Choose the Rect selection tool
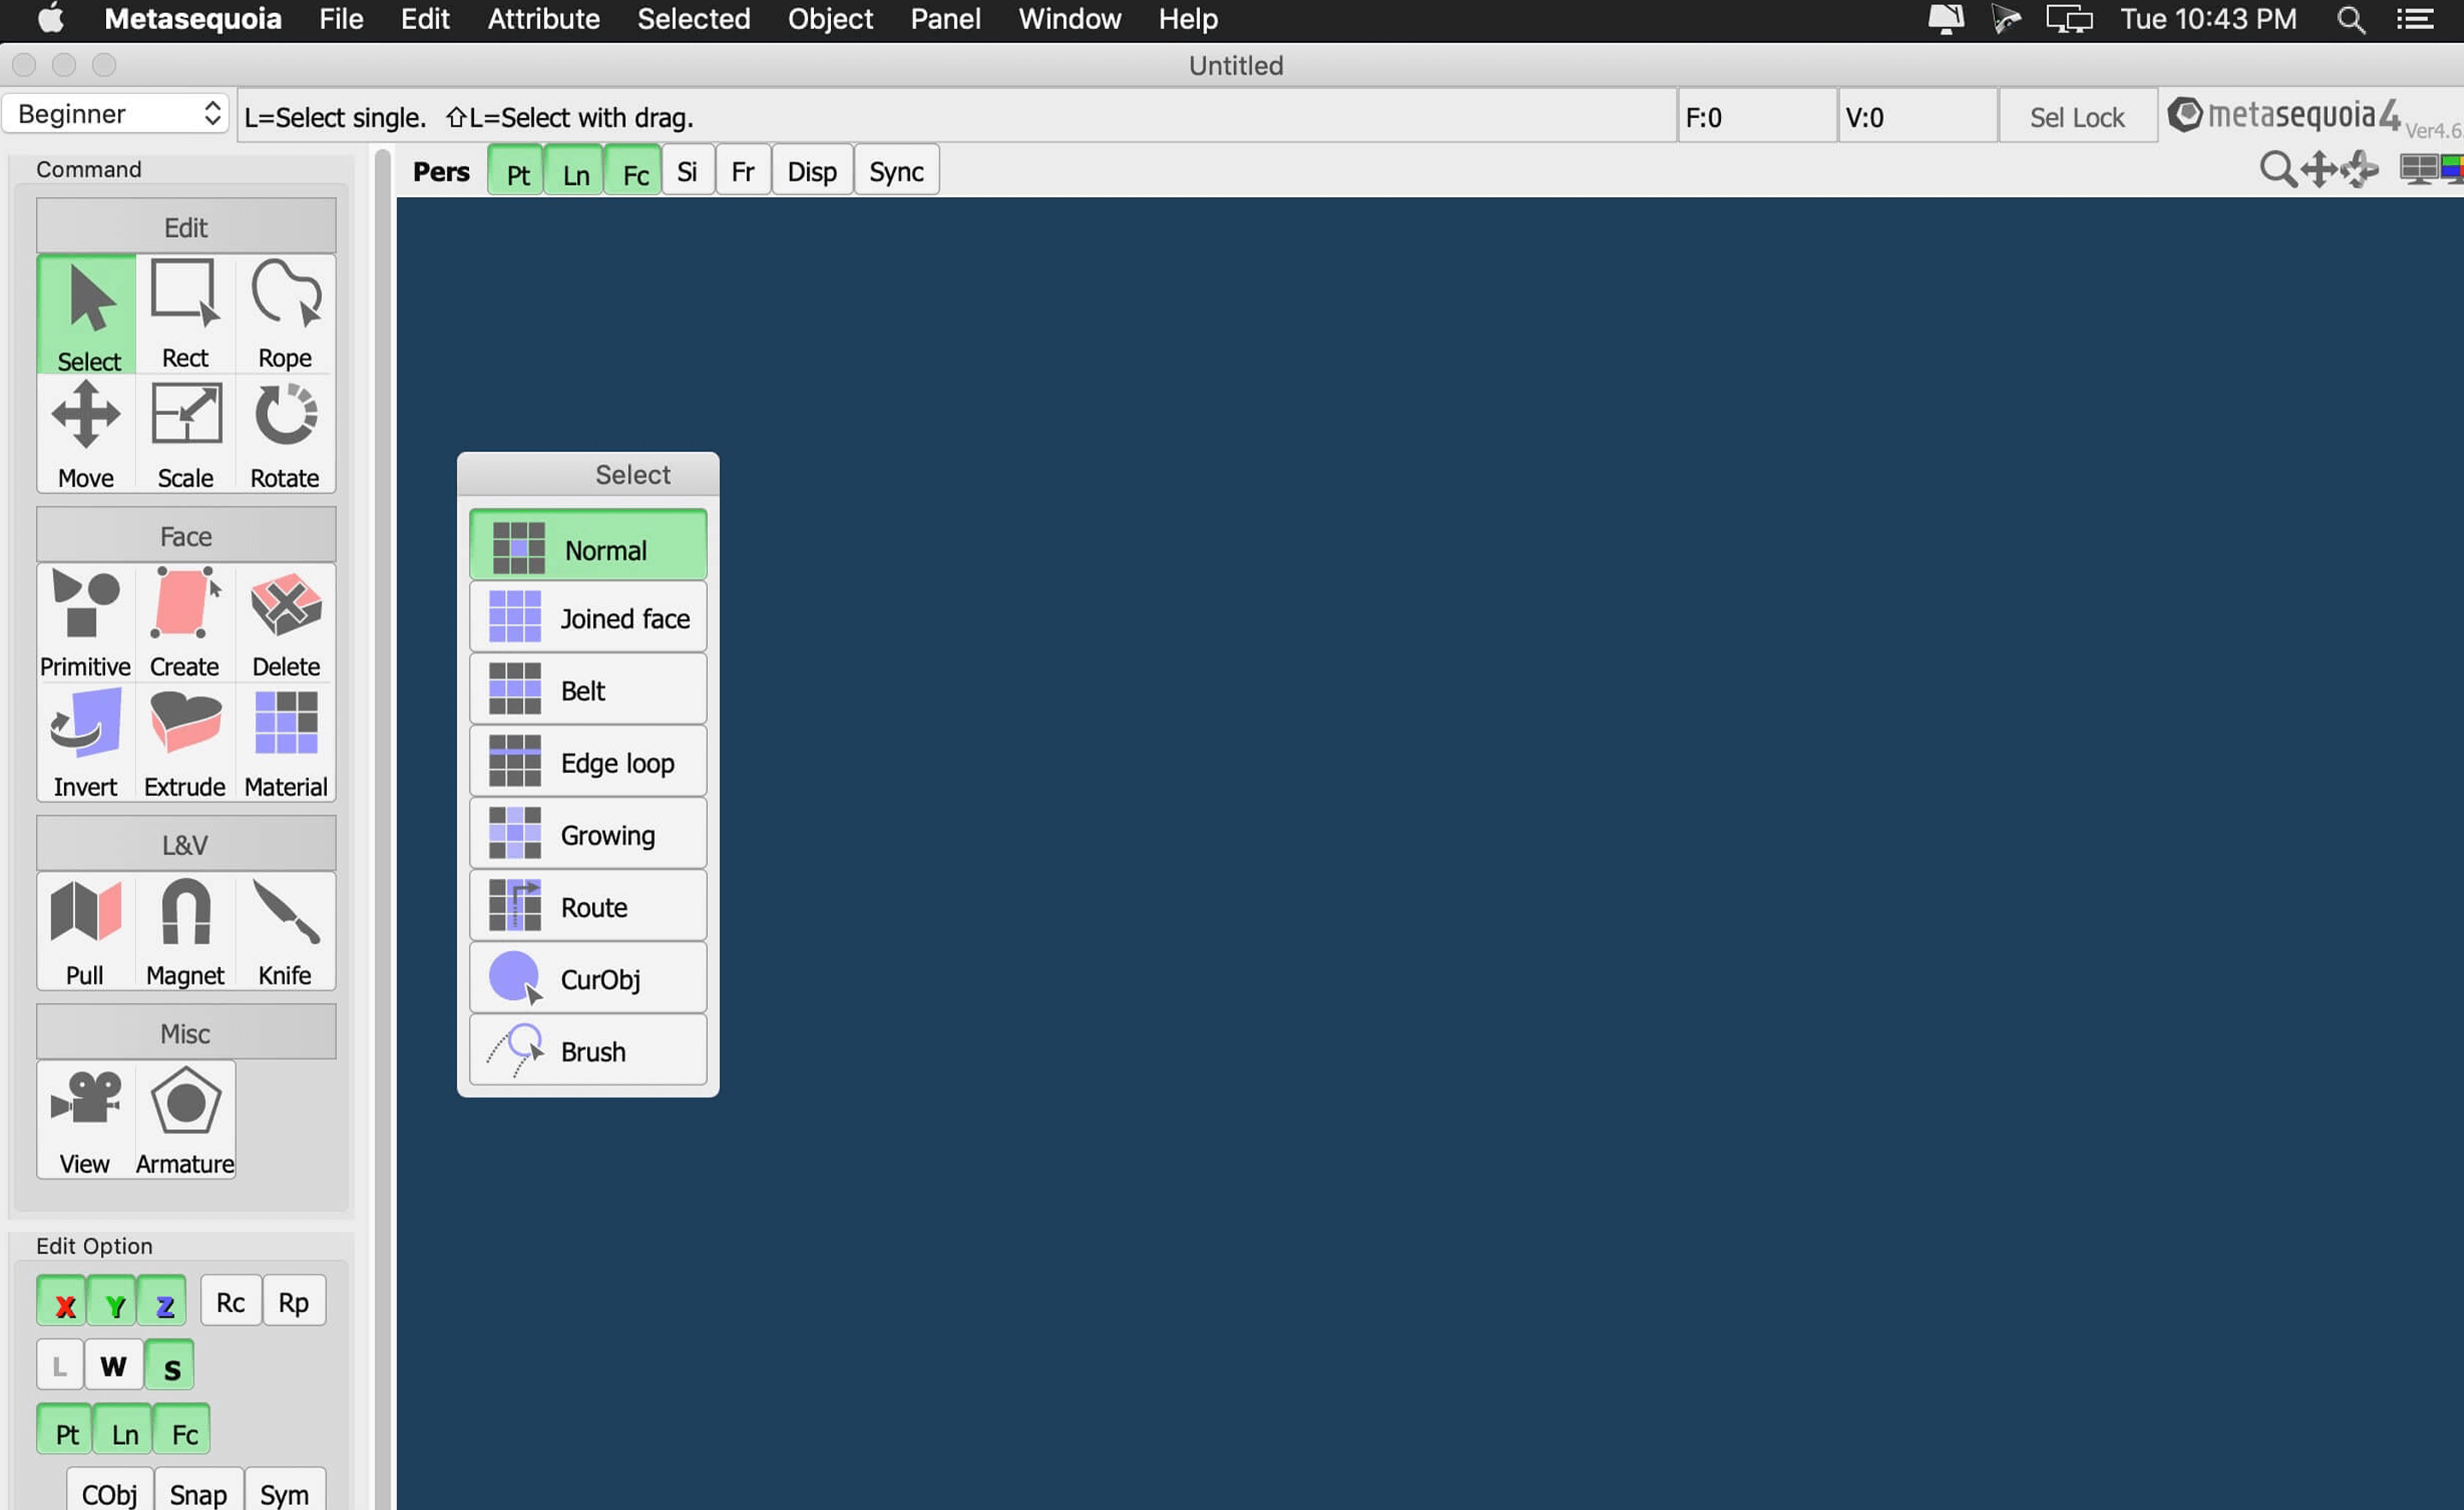2464x1510 pixels. 186,315
